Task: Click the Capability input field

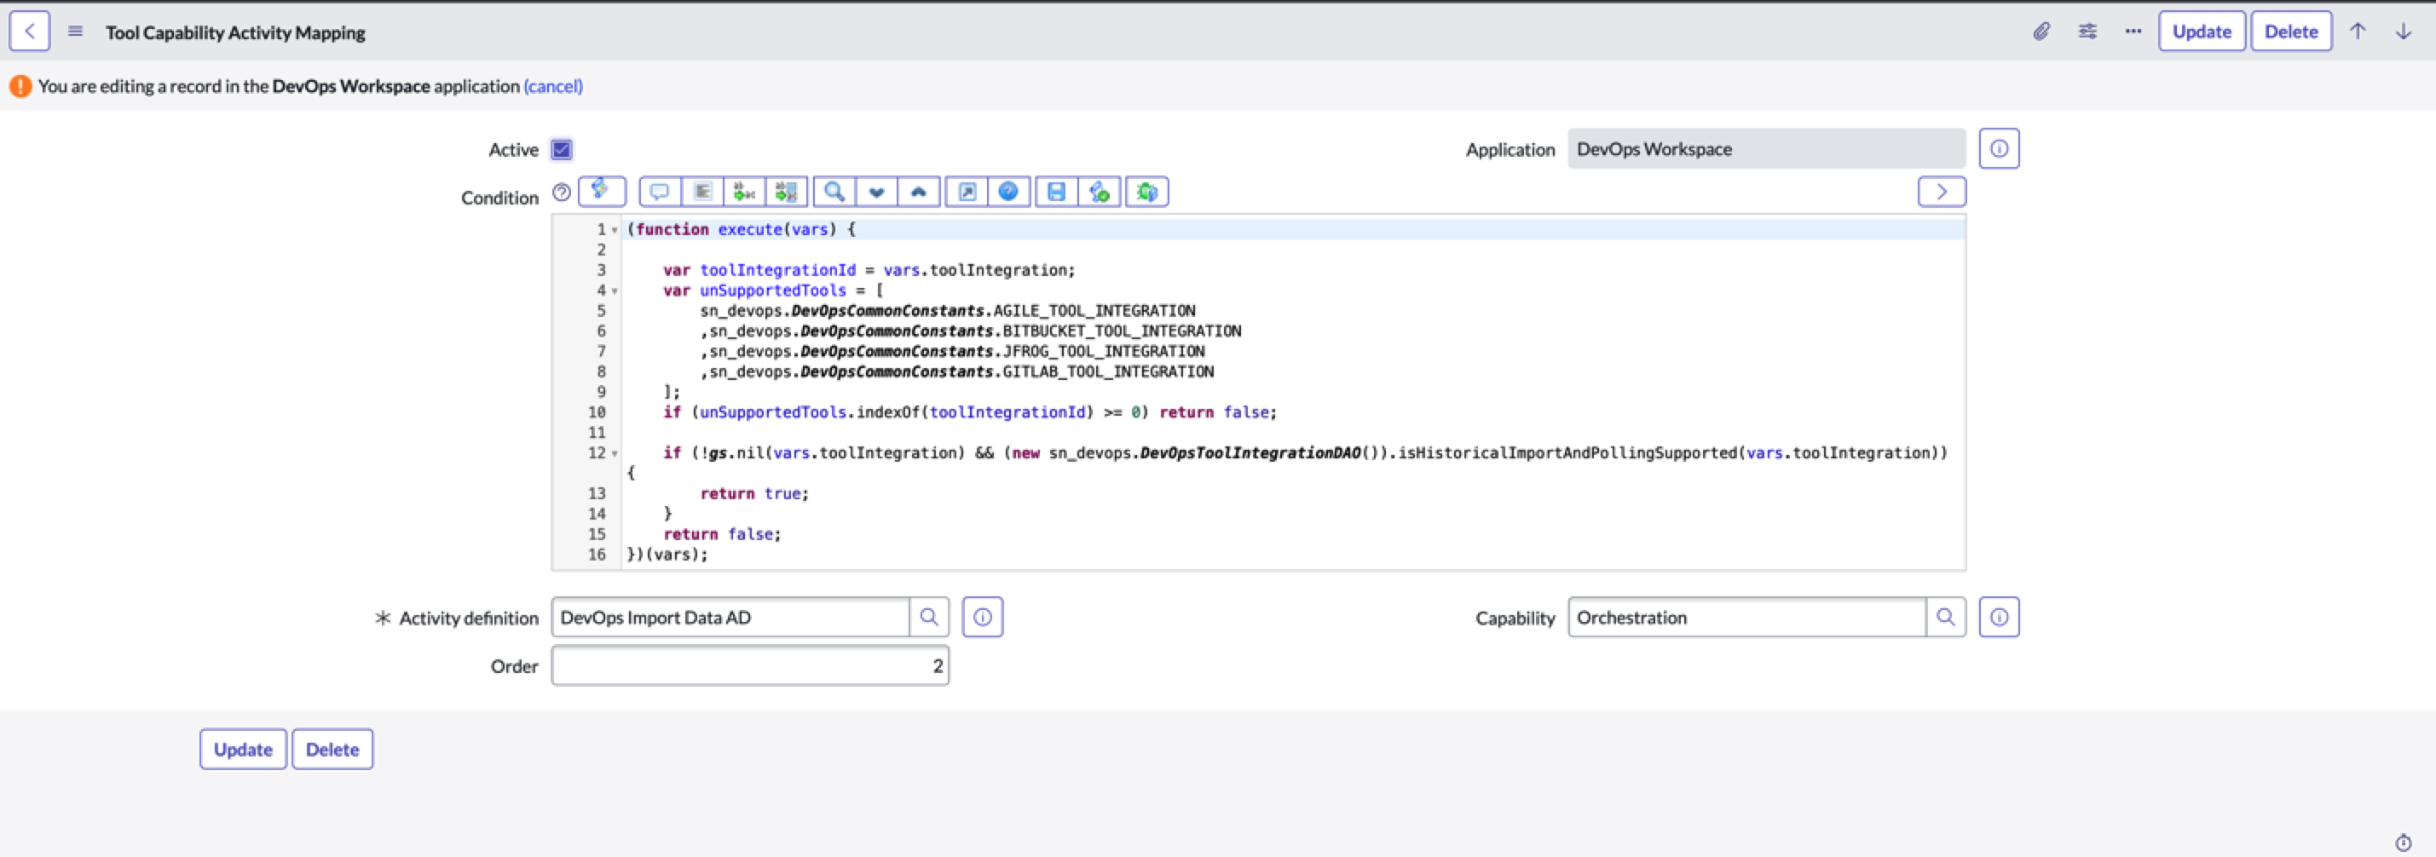Action: (x=1746, y=617)
